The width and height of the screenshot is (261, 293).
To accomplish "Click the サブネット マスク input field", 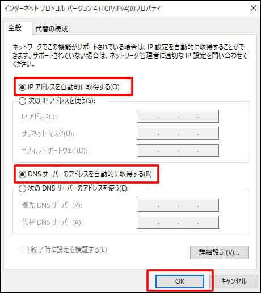I will point(178,134).
